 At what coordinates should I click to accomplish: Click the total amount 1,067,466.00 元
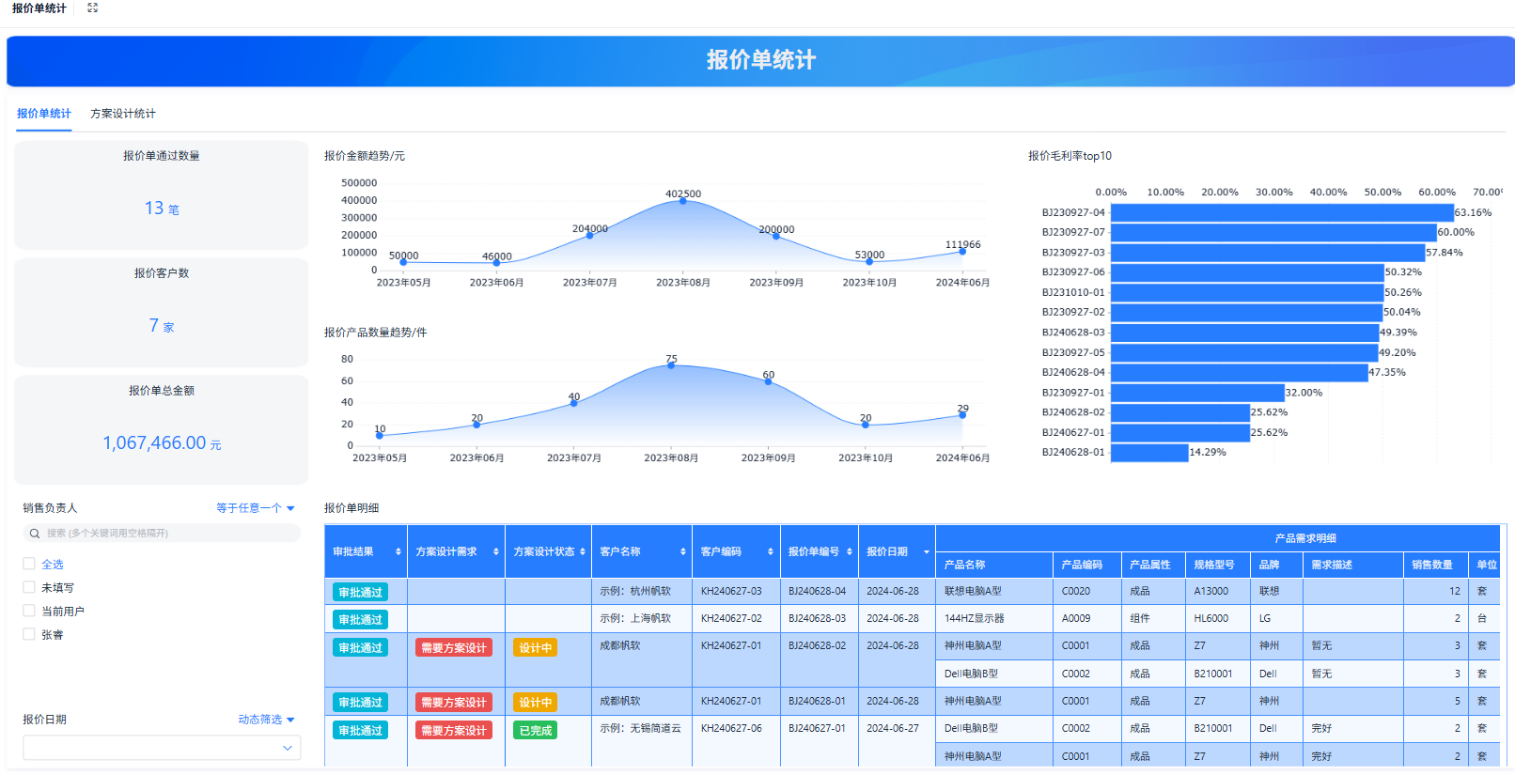coord(162,443)
